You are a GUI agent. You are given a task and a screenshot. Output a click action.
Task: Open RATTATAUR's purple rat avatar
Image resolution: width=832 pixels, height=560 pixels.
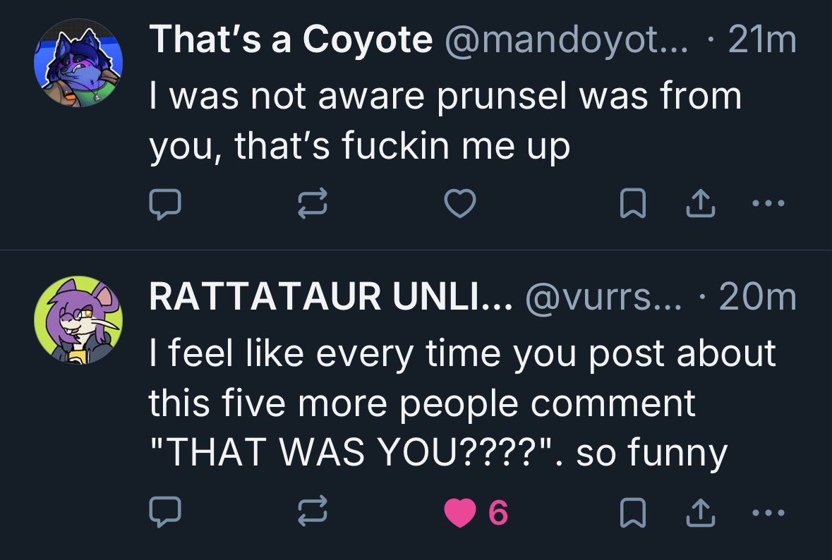[79, 320]
